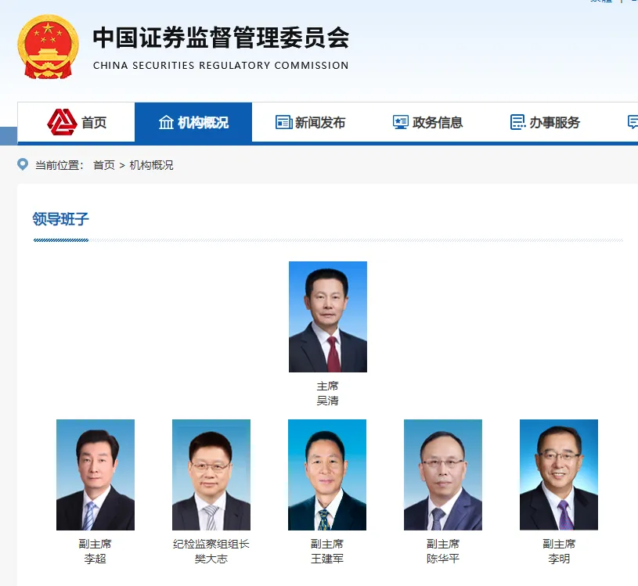This screenshot has width=638, height=586.
Task: Open the name link 王建军
Action: click(327, 559)
